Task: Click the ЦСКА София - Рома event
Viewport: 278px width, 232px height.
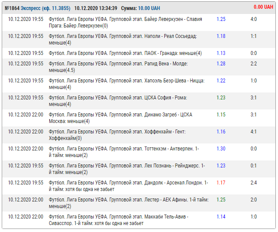Action: tap(118, 101)
